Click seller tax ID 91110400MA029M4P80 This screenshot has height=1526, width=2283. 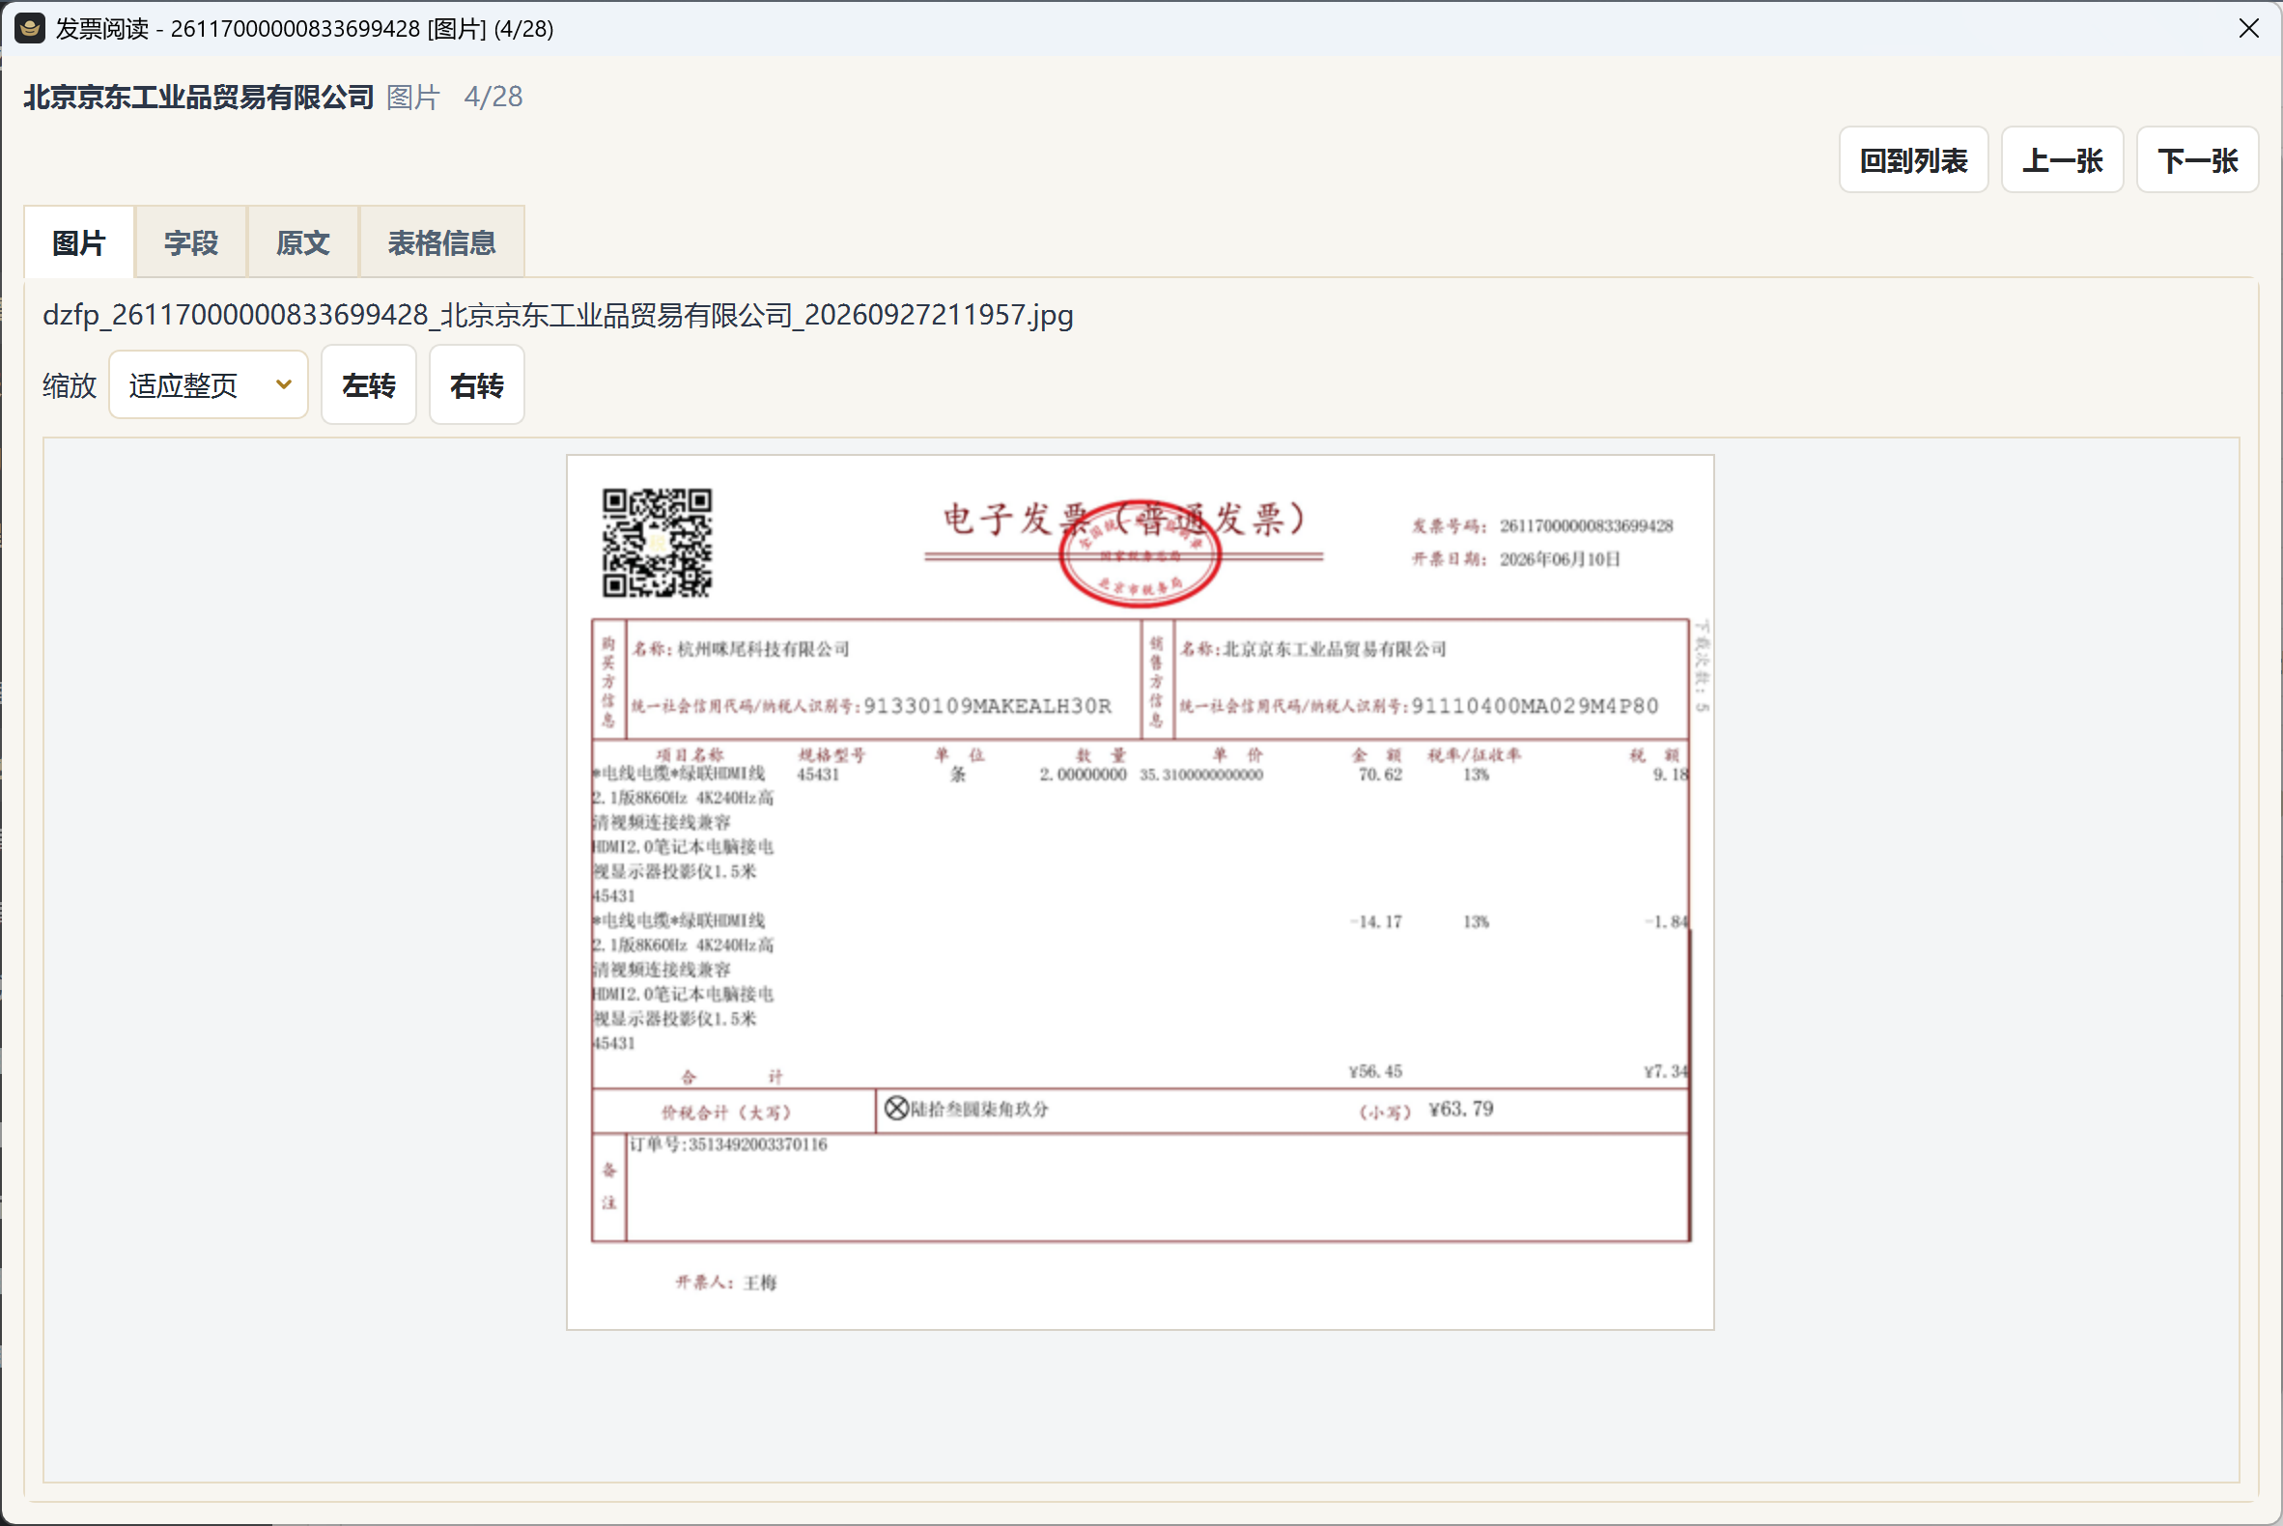tap(1535, 706)
